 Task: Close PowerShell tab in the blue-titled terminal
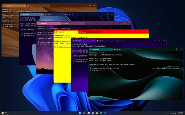42,14
